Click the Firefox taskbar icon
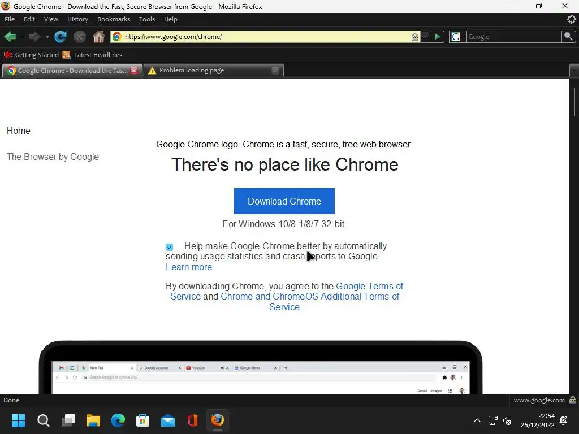This screenshot has height=434, width=579. pyautogui.click(x=218, y=420)
